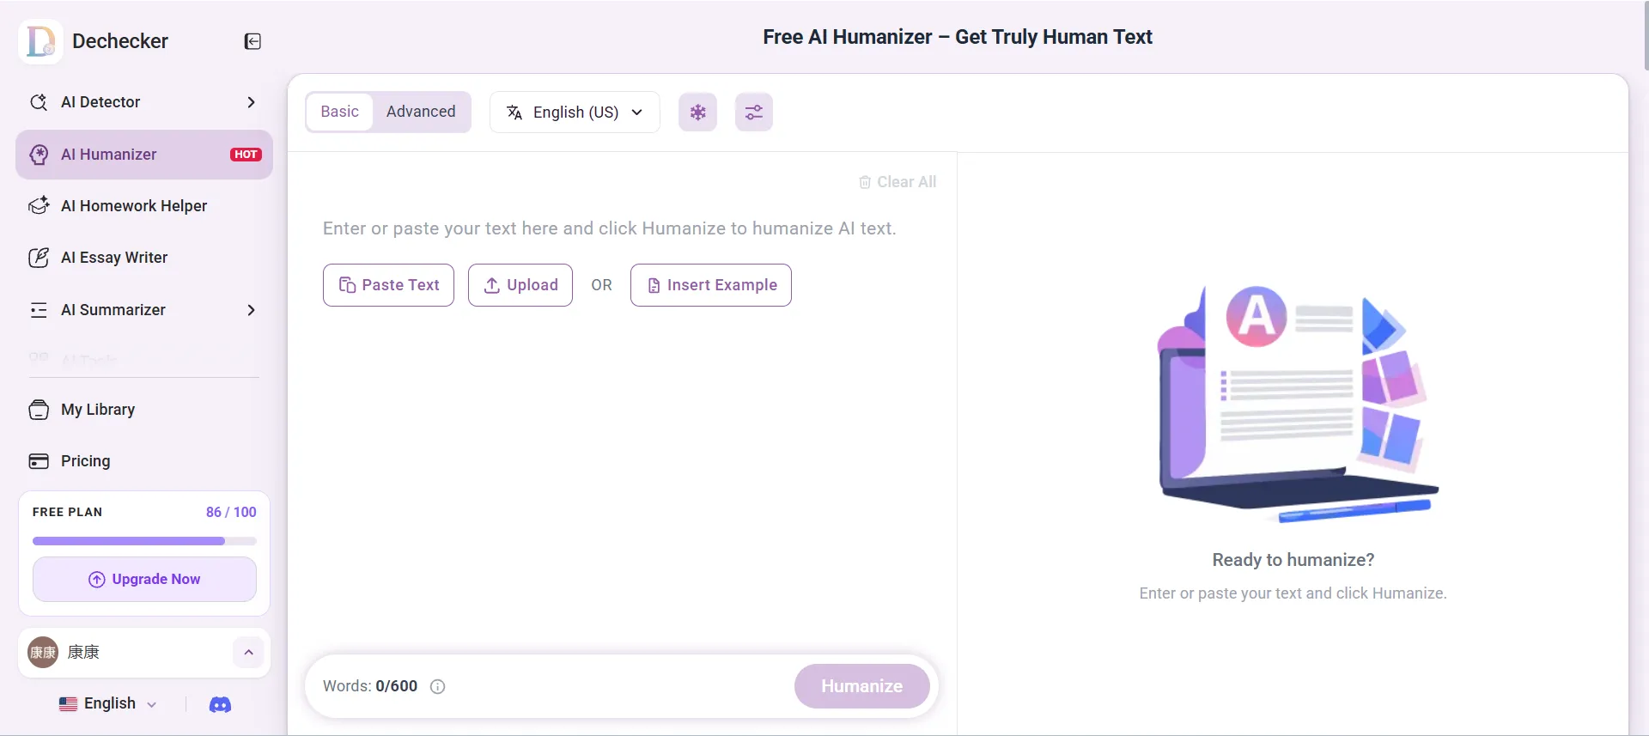Click the US flag icon
This screenshot has width=1649, height=736.
(x=68, y=704)
